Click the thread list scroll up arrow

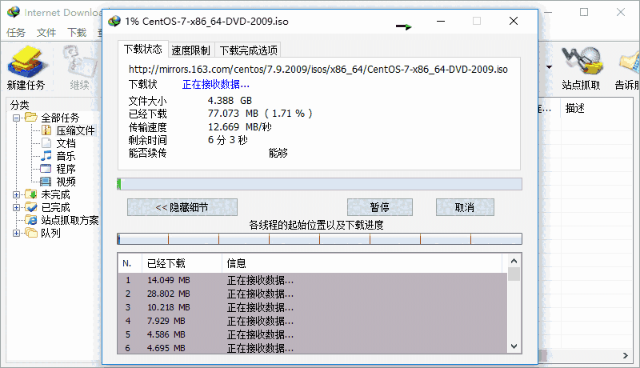[x=514, y=261]
